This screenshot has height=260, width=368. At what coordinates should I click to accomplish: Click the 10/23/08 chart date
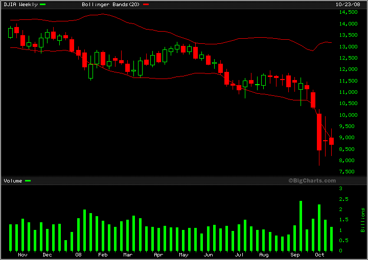click(x=348, y=5)
